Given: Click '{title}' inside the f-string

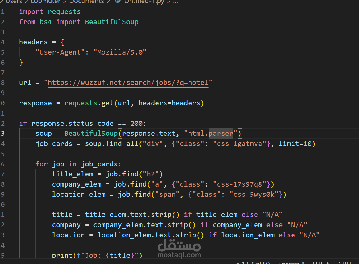Looking at the screenshot, I should click(x=120, y=255).
